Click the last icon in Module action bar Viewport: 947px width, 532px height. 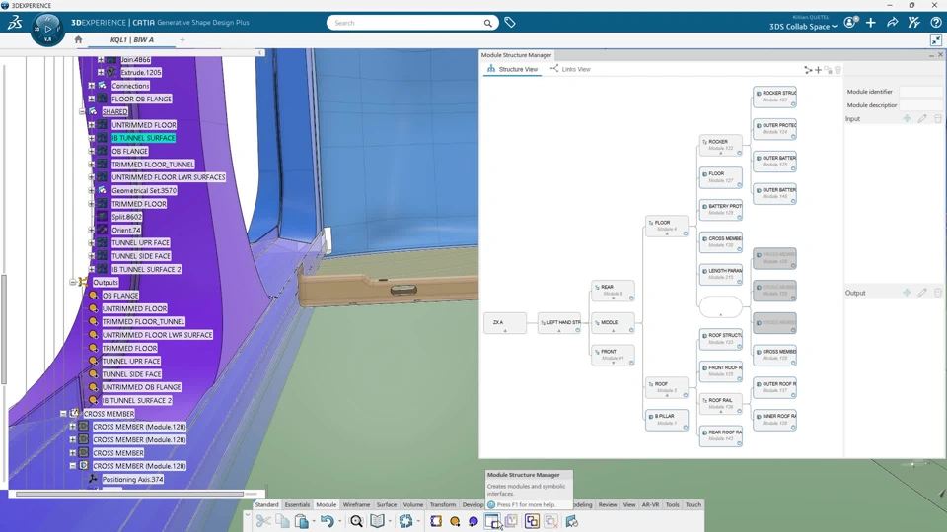coord(571,521)
